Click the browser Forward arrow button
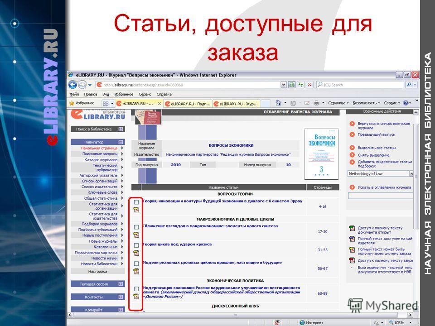This screenshot has width=435, height=326. pos(82,85)
